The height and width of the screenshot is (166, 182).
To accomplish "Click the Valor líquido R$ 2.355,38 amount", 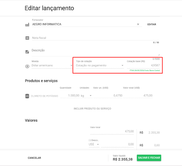I will coord(122,160).
